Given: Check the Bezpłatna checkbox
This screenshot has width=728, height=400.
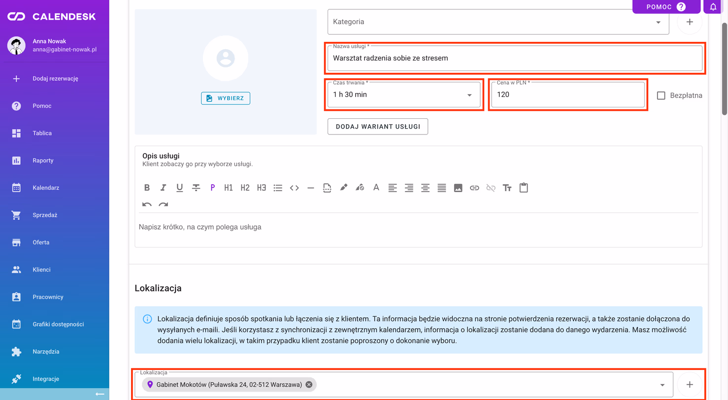Looking at the screenshot, I should (661, 96).
